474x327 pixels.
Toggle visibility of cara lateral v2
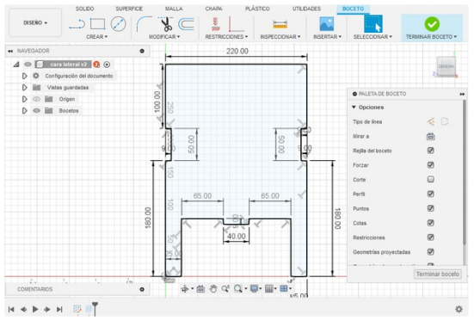(28, 65)
